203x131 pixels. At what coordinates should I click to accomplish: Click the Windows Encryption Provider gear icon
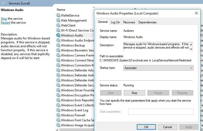[58, 95]
